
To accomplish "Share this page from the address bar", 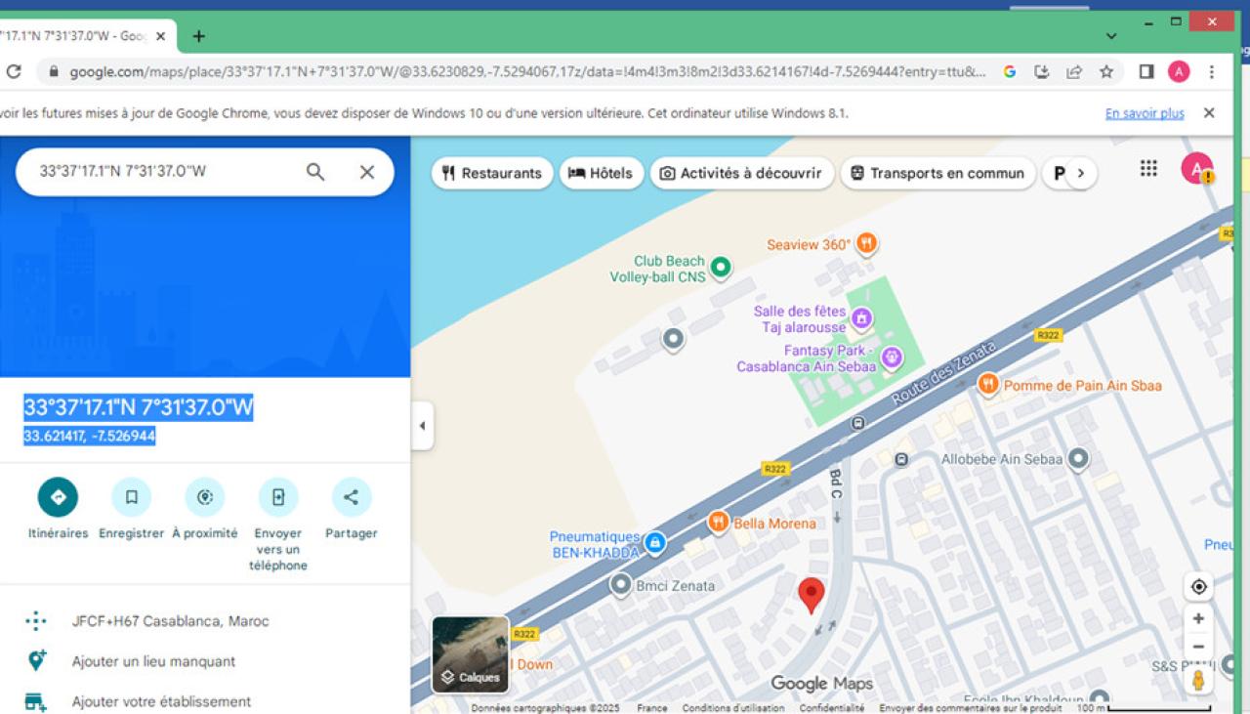I will (x=1074, y=71).
